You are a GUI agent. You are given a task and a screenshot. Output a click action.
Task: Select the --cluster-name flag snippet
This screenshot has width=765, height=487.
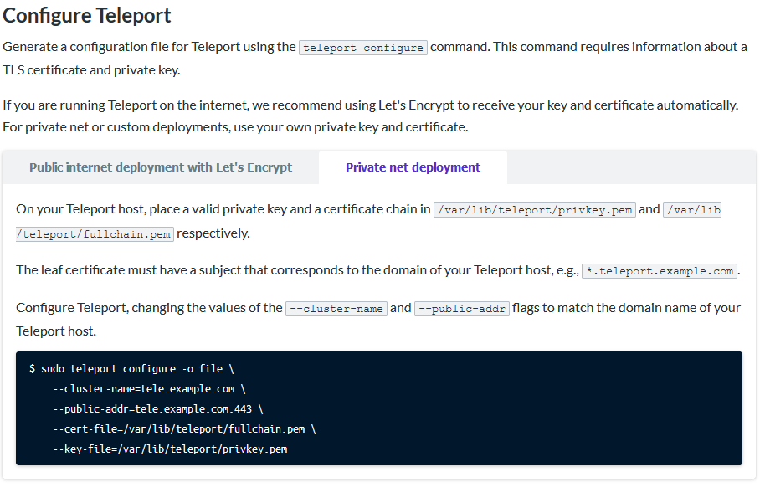[x=336, y=308]
